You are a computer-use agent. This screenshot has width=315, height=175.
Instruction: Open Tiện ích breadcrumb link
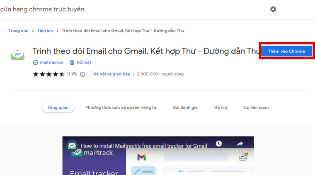pos(45,31)
